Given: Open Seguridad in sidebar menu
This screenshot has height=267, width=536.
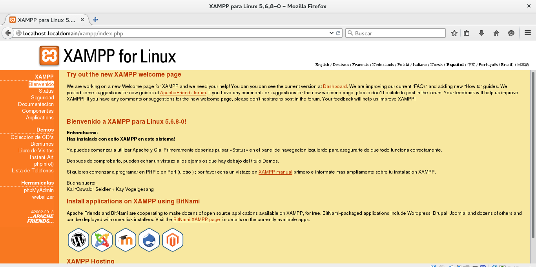Looking at the screenshot, I should pyautogui.click(x=42, y=98).
